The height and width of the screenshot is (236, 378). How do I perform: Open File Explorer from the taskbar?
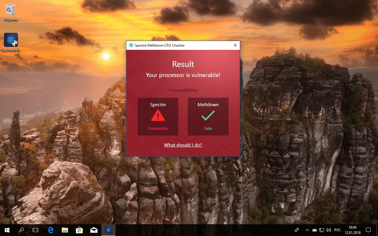[x=65, y=230]
